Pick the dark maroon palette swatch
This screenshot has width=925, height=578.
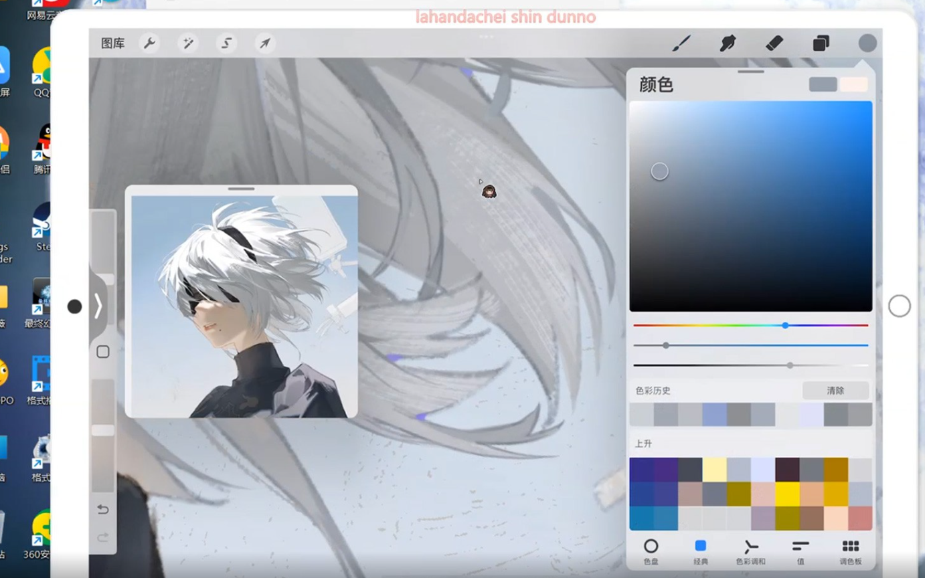pos(787,470)
